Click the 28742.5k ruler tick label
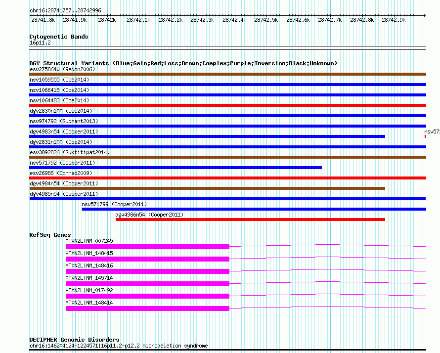This screenshot has width=440, height=353. pos(266,20)
